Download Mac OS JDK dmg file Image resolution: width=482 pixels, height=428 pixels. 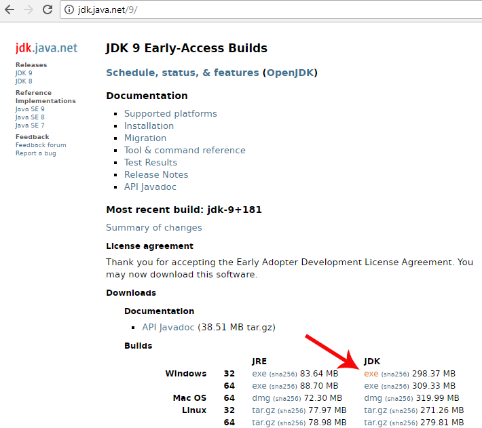373,398
